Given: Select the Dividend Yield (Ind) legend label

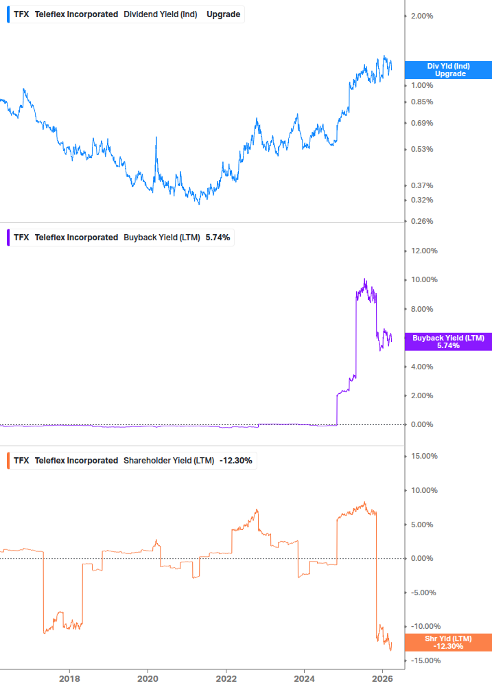Looking at the screenshot, I should coord(160,14).
